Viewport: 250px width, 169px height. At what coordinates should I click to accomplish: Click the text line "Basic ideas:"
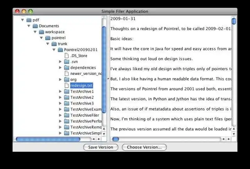tap(121, 39)
